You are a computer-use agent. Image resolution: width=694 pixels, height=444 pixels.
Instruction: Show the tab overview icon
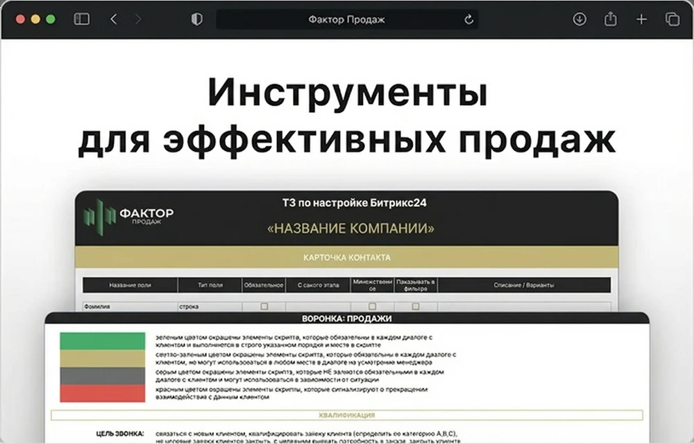tap(672, 19)
